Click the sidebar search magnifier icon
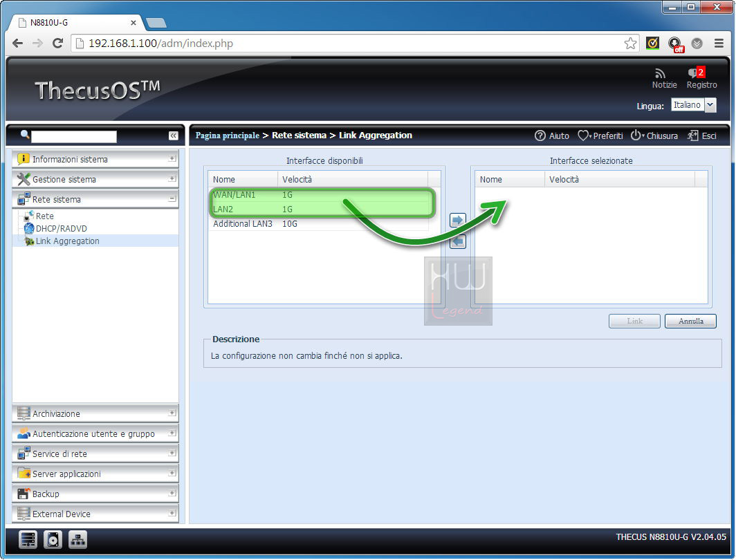The width and height of the screenshot is (736, 560). tap(25, 135)
